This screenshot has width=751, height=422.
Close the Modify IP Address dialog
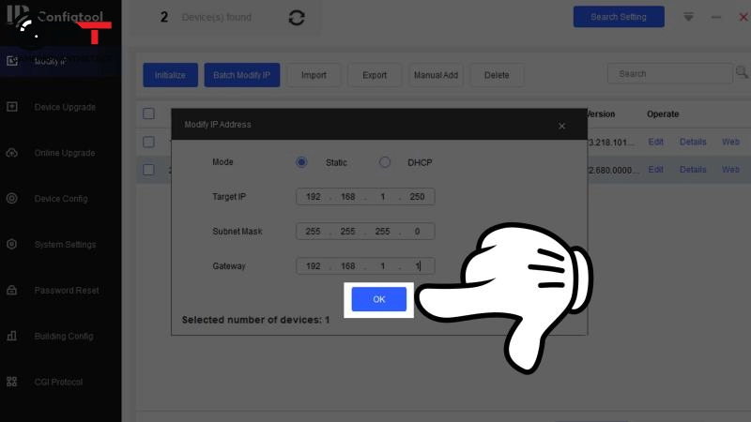(x=561, y=126)
